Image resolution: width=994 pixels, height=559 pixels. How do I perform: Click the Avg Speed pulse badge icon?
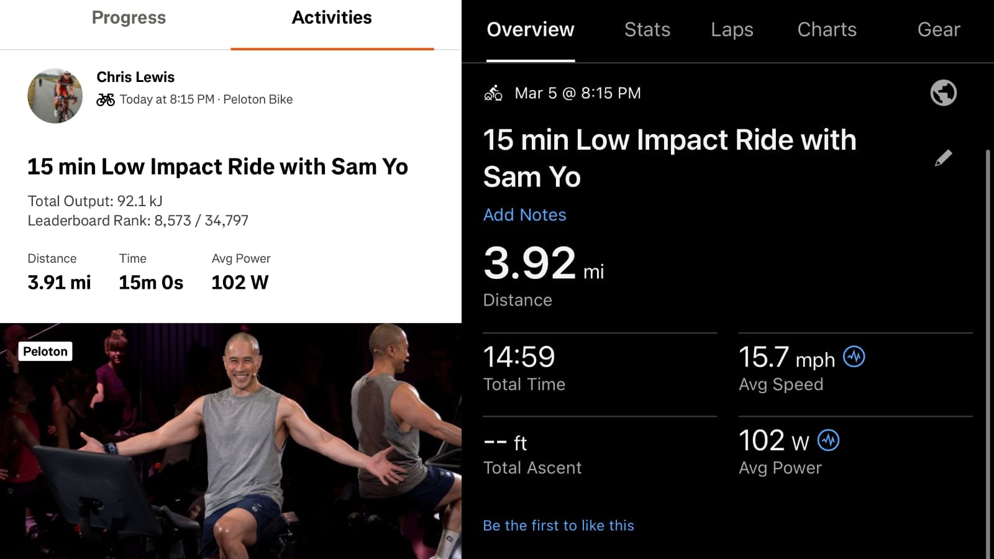coord(854,357)
